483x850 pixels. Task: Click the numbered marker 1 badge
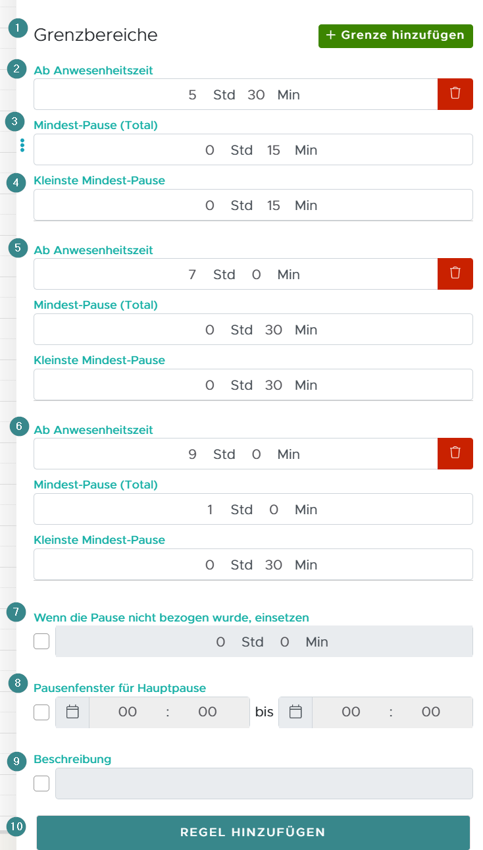(x=17, y=28)
